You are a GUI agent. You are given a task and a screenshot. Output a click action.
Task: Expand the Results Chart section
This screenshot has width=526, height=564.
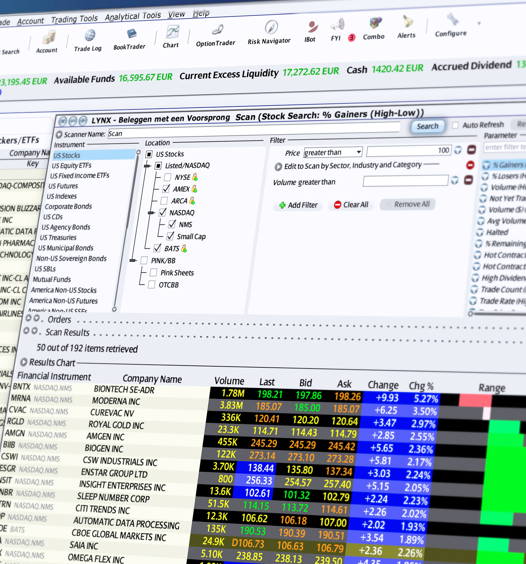click(24, 362)
